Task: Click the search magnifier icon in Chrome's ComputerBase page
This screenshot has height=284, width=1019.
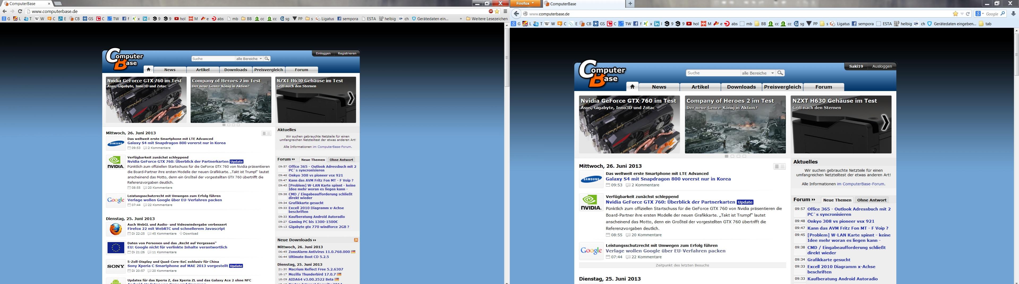Action: (267, 59)
